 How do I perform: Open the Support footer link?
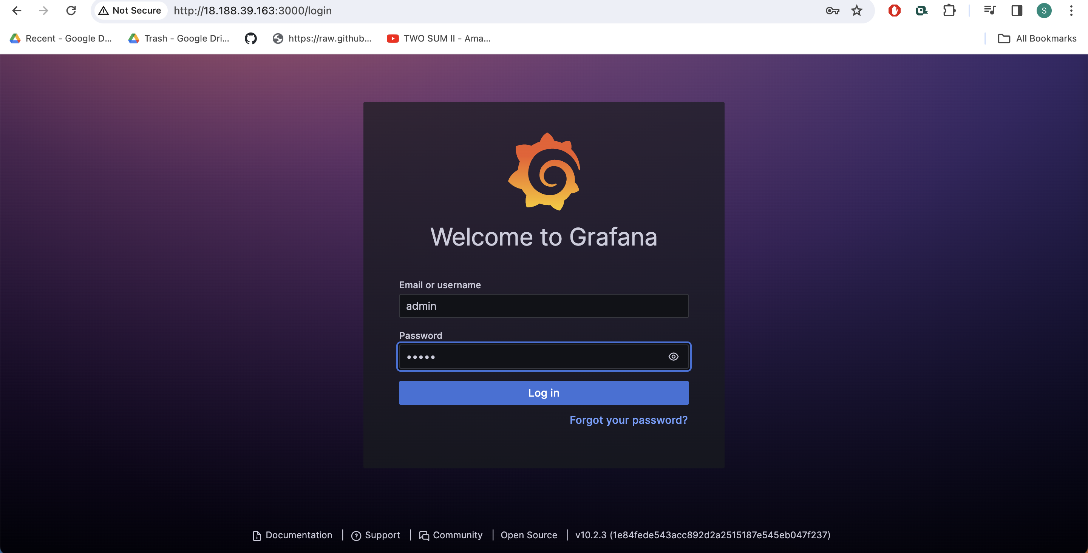[376, 535]
